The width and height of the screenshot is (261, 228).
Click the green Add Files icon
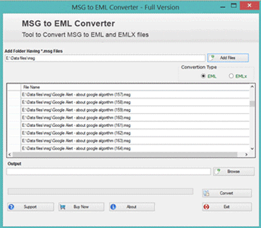coord(212,58)
